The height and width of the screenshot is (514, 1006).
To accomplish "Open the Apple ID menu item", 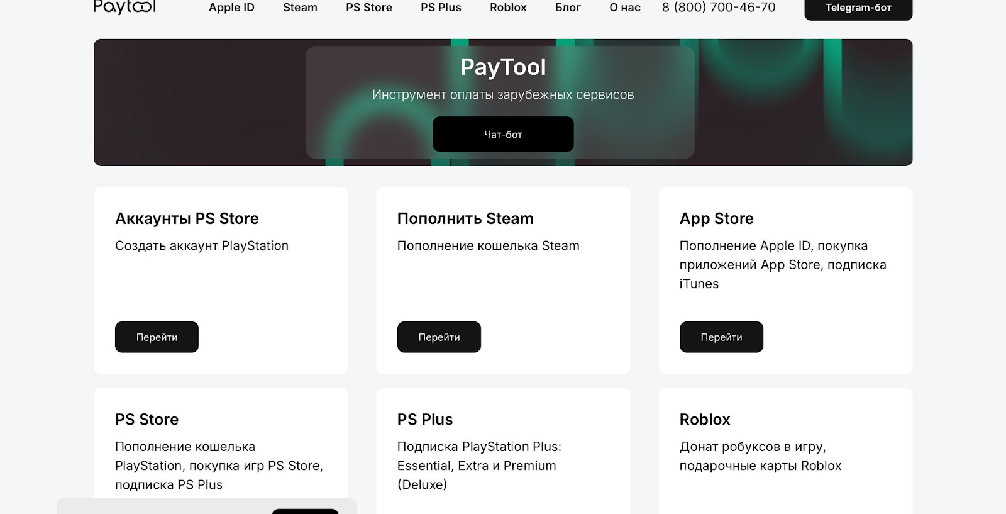I will point(231,8).
